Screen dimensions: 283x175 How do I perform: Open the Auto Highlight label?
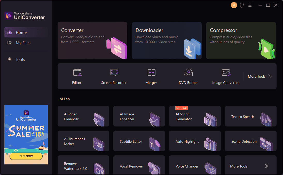[187, 142]
